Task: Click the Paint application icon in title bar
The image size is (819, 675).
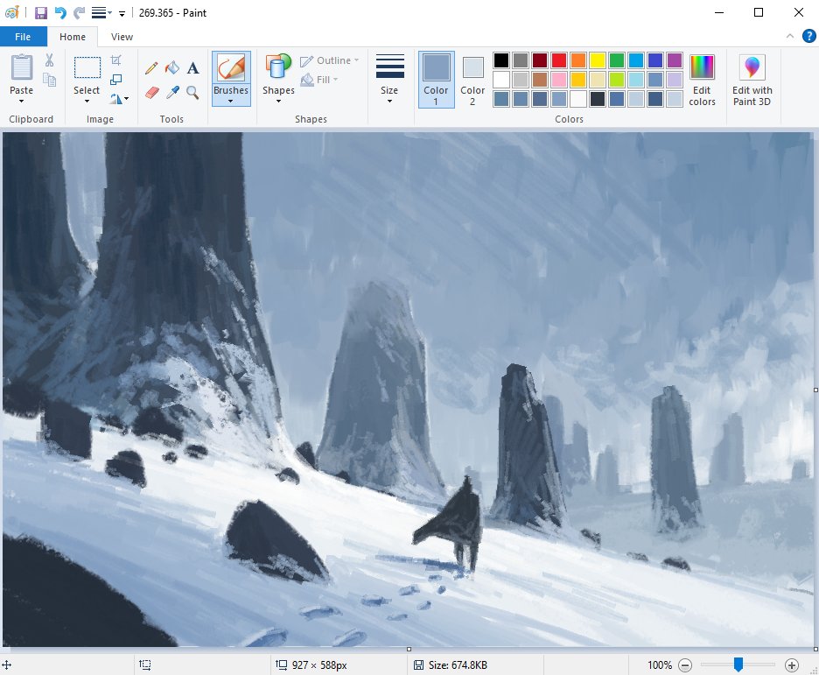Action: click(12, 12)
